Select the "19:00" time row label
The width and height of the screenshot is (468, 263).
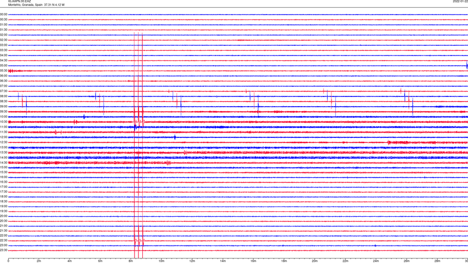[x=3, y=207]
